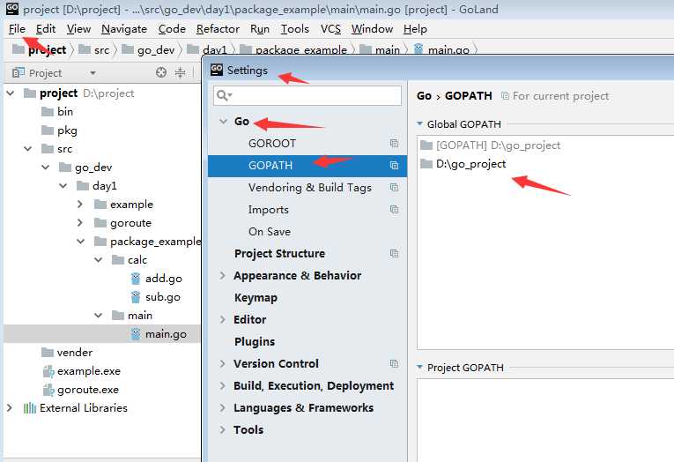
Task: Open the Navigate menu
Action: 124,29
